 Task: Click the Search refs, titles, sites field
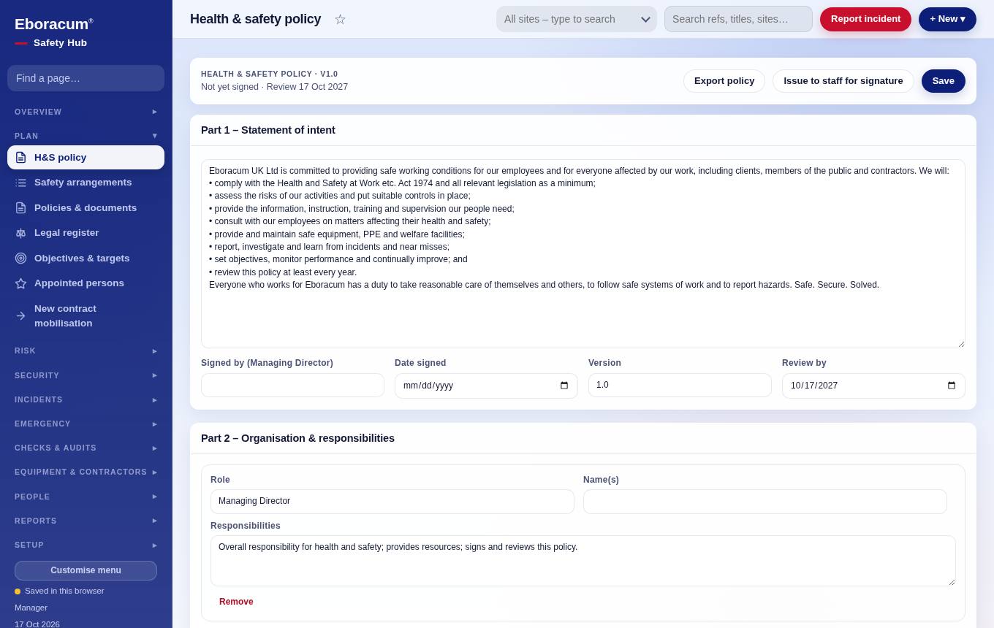(738, 19)
